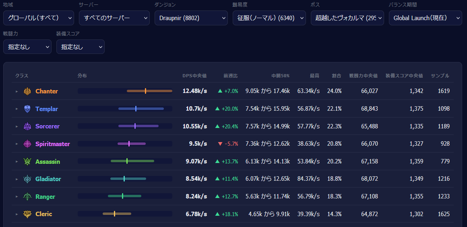Expand the Ranger row arrow
The height and width of the screenshot is (227, 467).
pos(17,197)
